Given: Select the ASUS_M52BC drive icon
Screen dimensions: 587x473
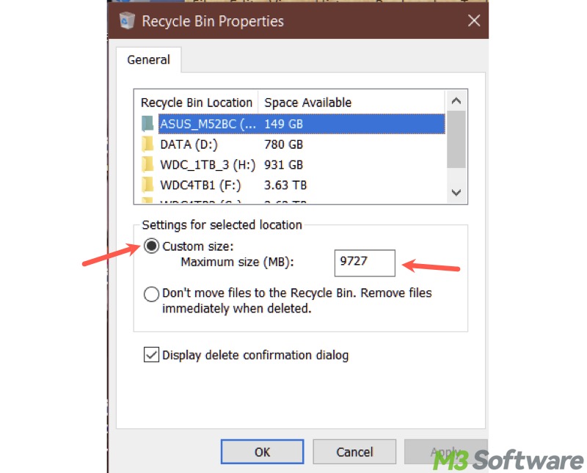Looking at the screenshot, I should 147,124.
